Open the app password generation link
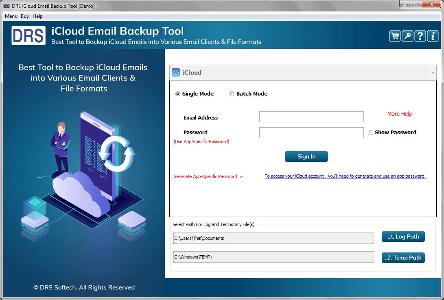 pyautogui.click(x=345, y=176)
